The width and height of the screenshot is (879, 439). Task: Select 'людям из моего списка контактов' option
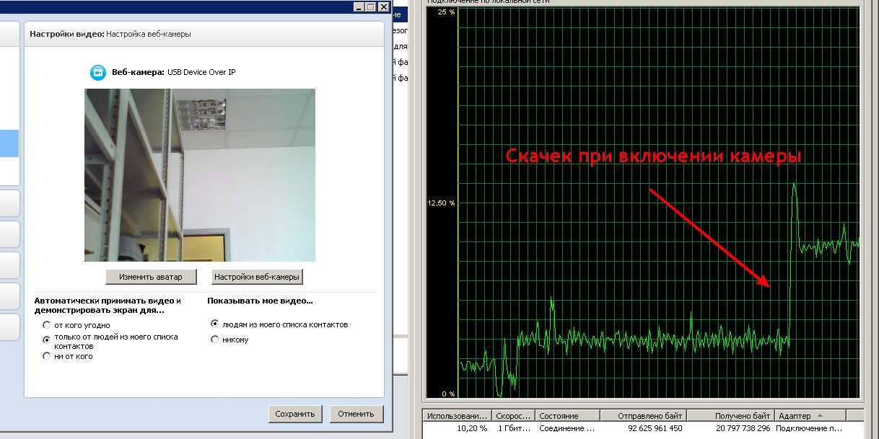pyautogui.click(x=214, y=324)
